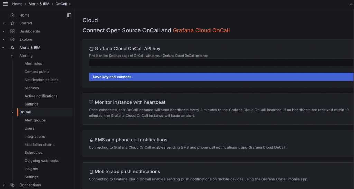The height and width of the screenshot is (189, 354).
Task: Open the Grafana Cloud OnCall link
Action: pyautogui.click(x=201, y=30)
